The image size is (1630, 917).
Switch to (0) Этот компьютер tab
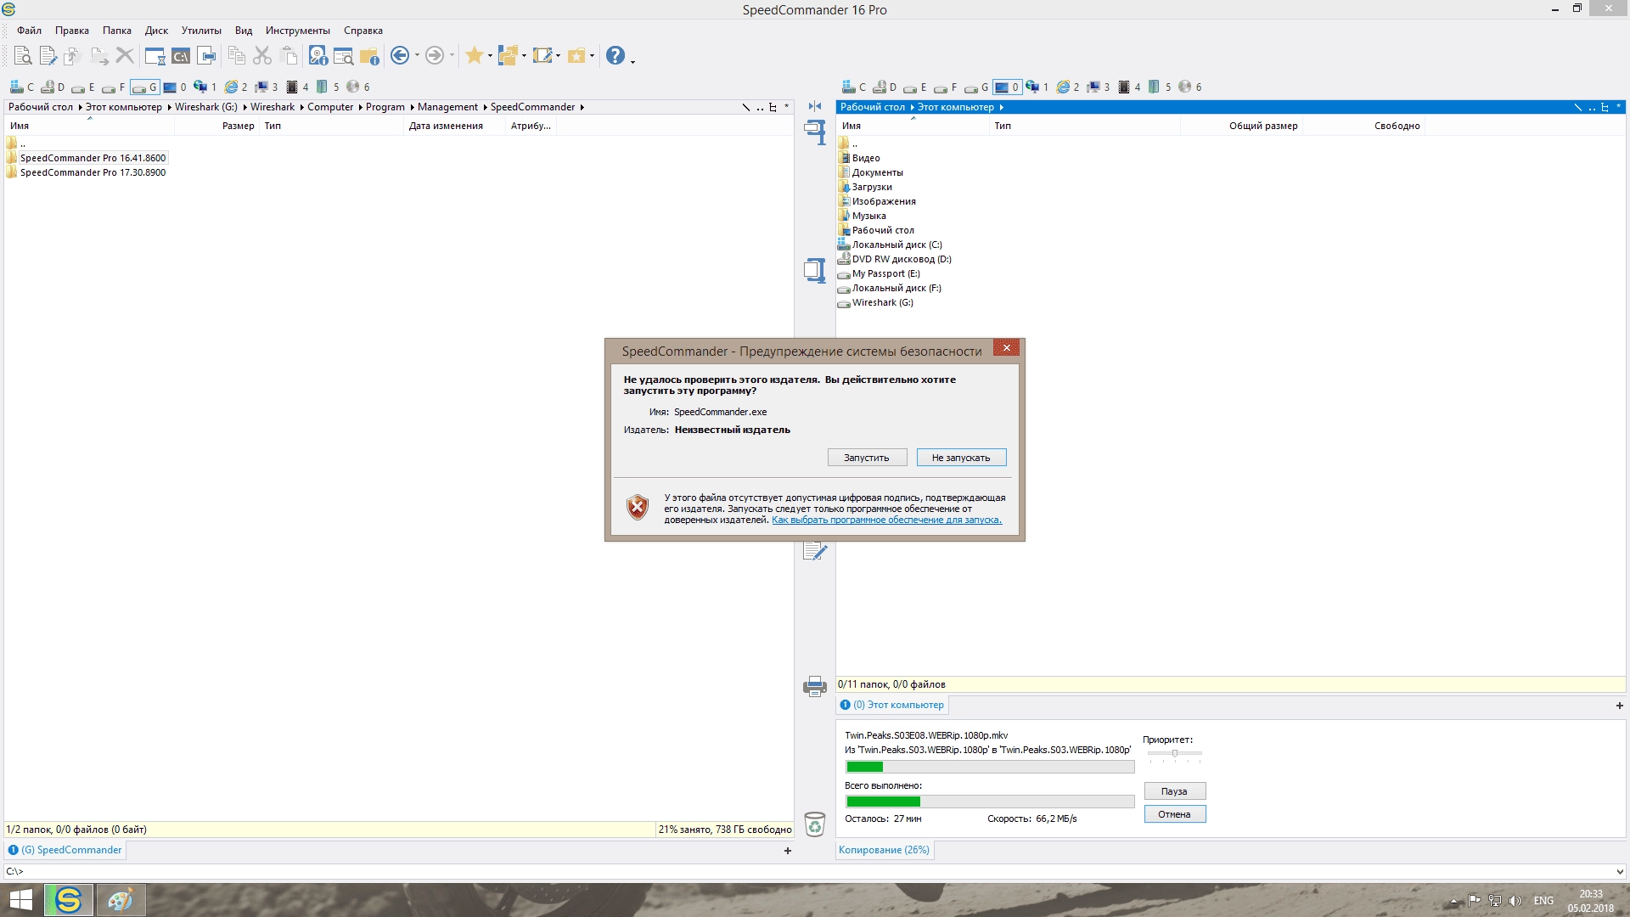tap(892, 705)
